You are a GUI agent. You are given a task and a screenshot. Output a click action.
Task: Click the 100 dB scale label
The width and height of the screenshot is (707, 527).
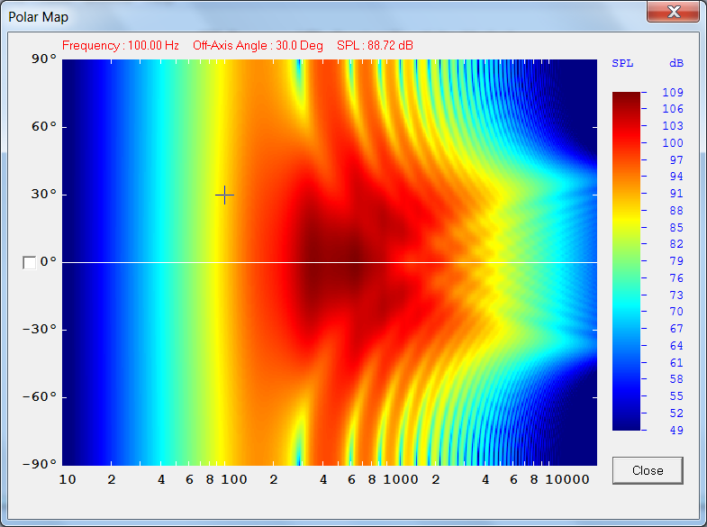(672, 143)
